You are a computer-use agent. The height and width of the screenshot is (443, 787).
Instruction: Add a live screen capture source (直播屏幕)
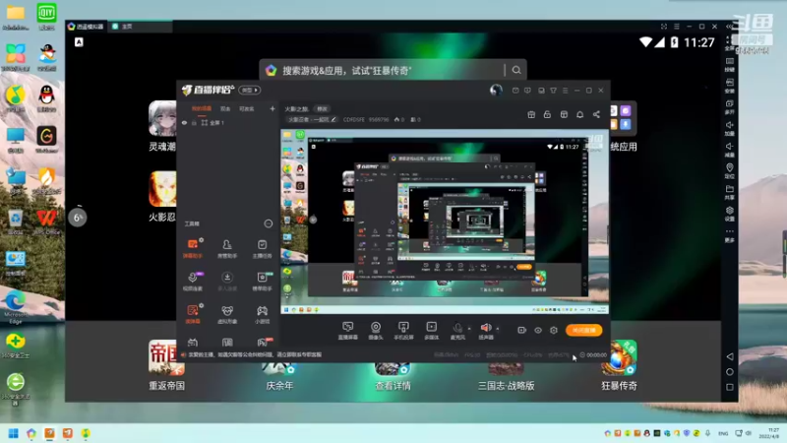pos(347,331)
